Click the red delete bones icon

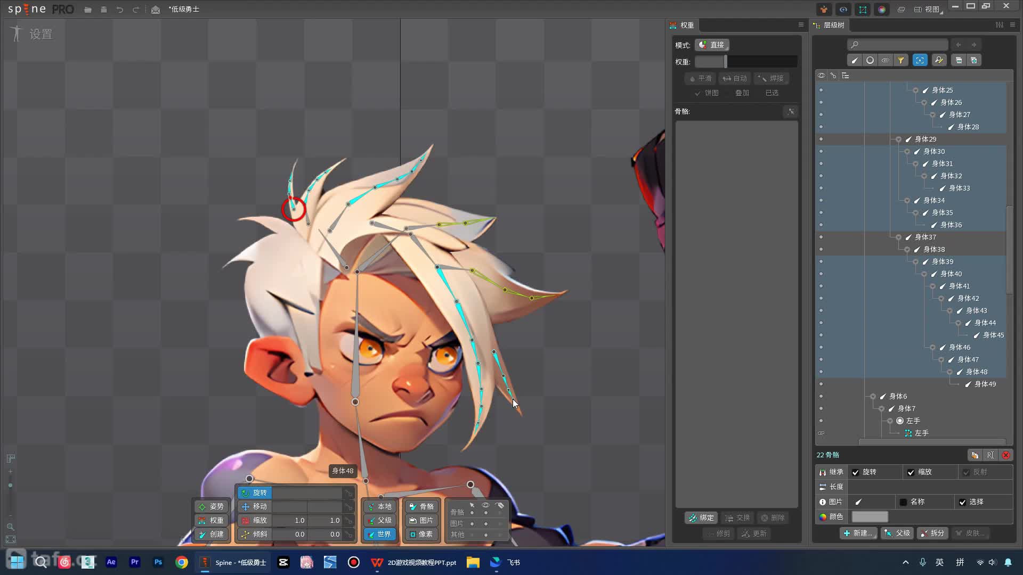coord(1006,455)
